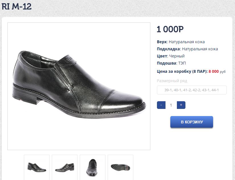Click the Верх: Натуральная кожа line

pyautogui.click(x=181, y=42)
